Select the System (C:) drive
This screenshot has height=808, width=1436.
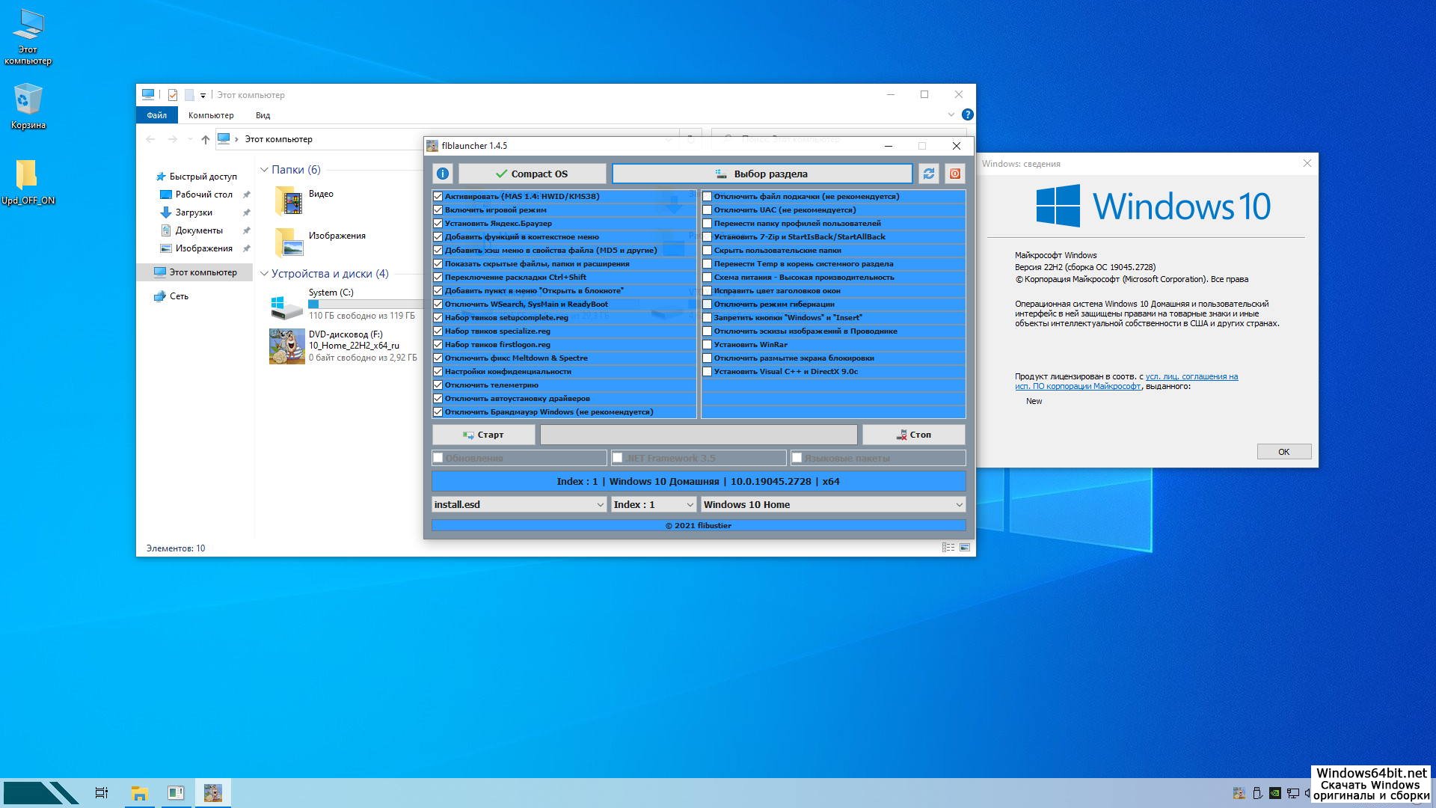coord(331,293)
